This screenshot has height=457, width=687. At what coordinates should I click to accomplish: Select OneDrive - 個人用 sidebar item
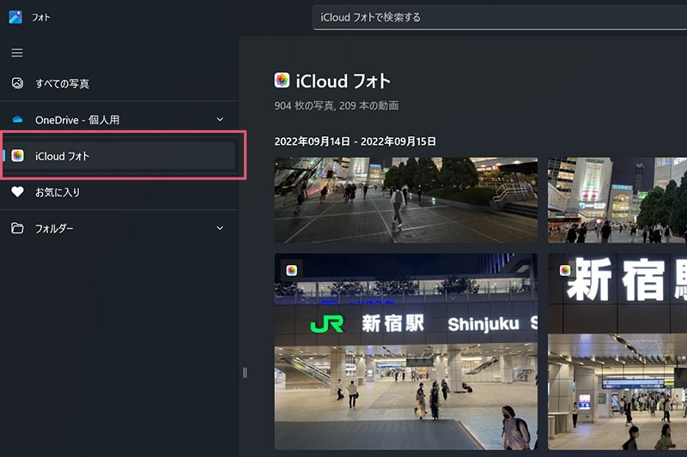(x=119, y=119)
